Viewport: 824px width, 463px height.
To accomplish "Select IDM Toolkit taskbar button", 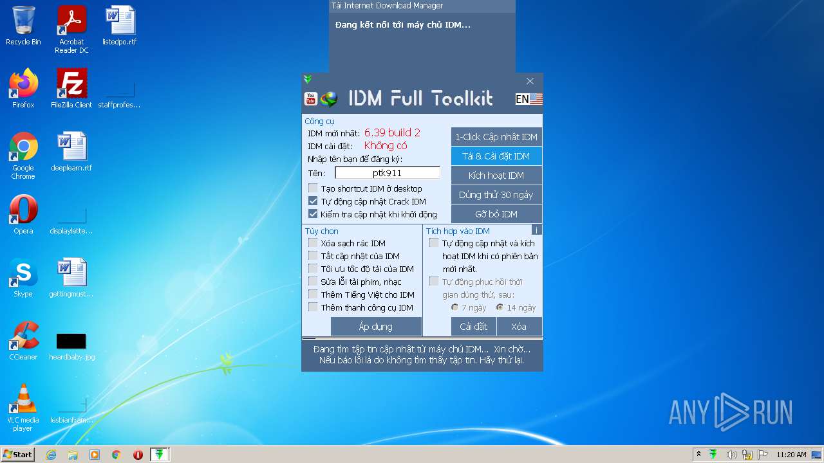I will coord(160,455).
